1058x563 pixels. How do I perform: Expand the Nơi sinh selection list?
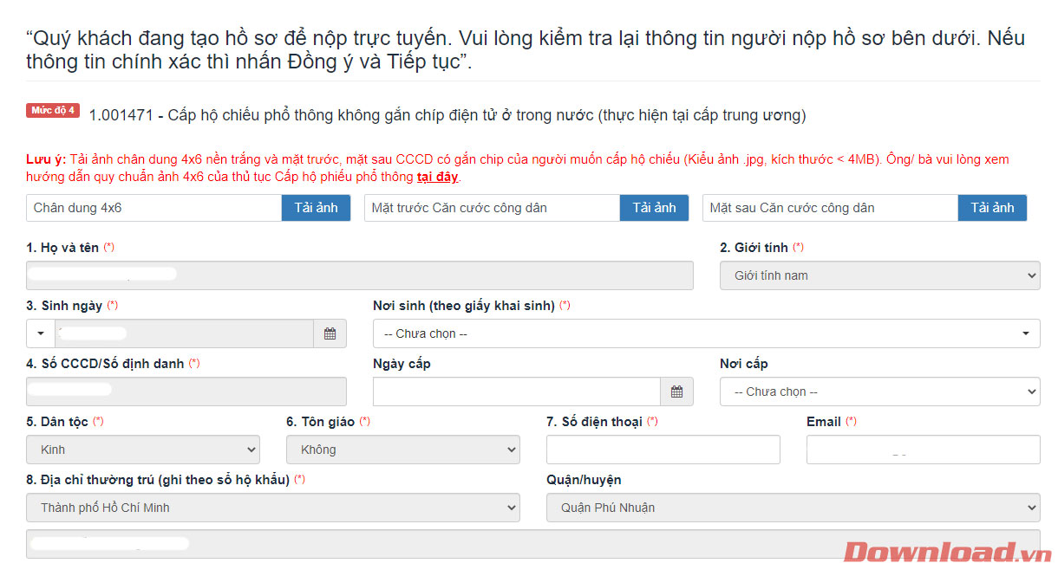(x=704, y=333)
